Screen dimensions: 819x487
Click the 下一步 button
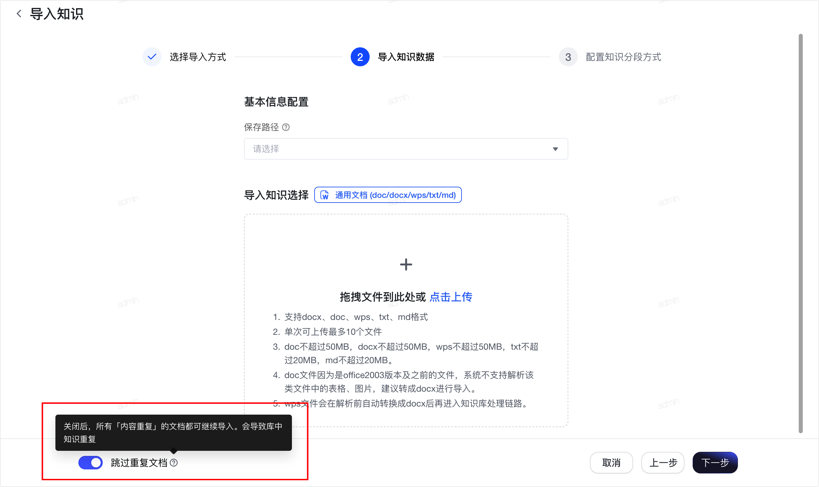point(715,463)
